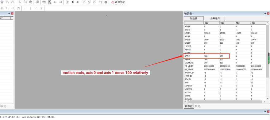Close the 轴参数 panel
This screenshot has height=120, width=270.
tap(268, 14)
